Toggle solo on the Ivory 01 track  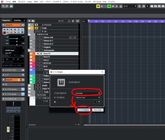[41, 54]
